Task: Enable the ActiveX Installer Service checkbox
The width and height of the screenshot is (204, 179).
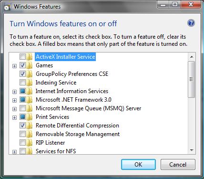Action: coord(22,56)
